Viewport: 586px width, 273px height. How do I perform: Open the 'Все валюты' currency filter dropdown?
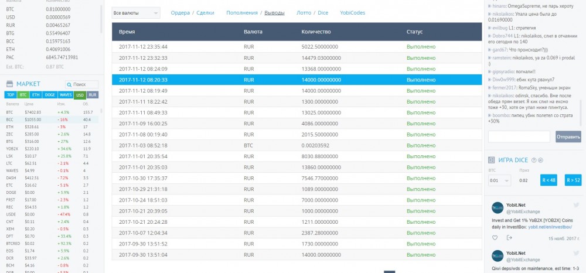coord(135,13)
